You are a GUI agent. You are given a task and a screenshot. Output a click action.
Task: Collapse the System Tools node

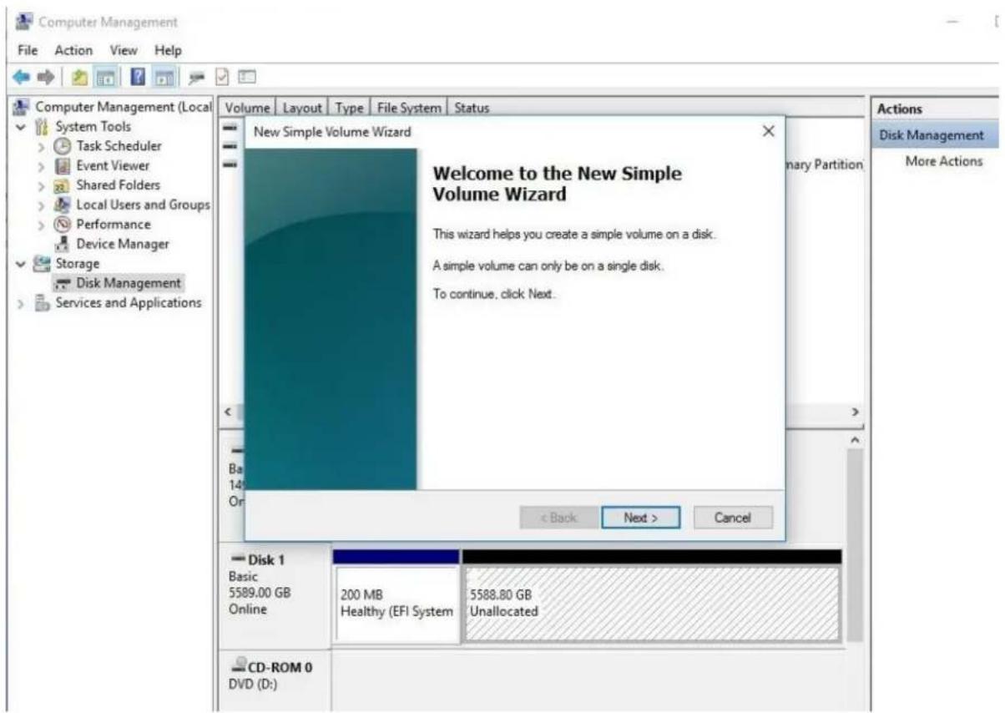point(21,127)
